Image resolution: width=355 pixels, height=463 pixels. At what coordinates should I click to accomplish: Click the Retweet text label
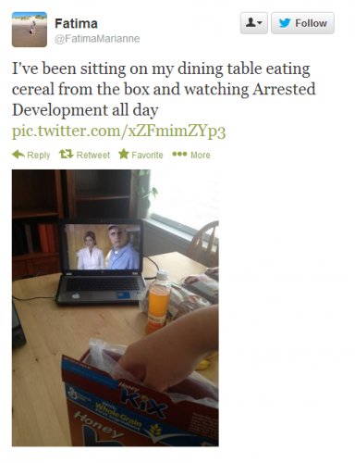tap(93, 155)
